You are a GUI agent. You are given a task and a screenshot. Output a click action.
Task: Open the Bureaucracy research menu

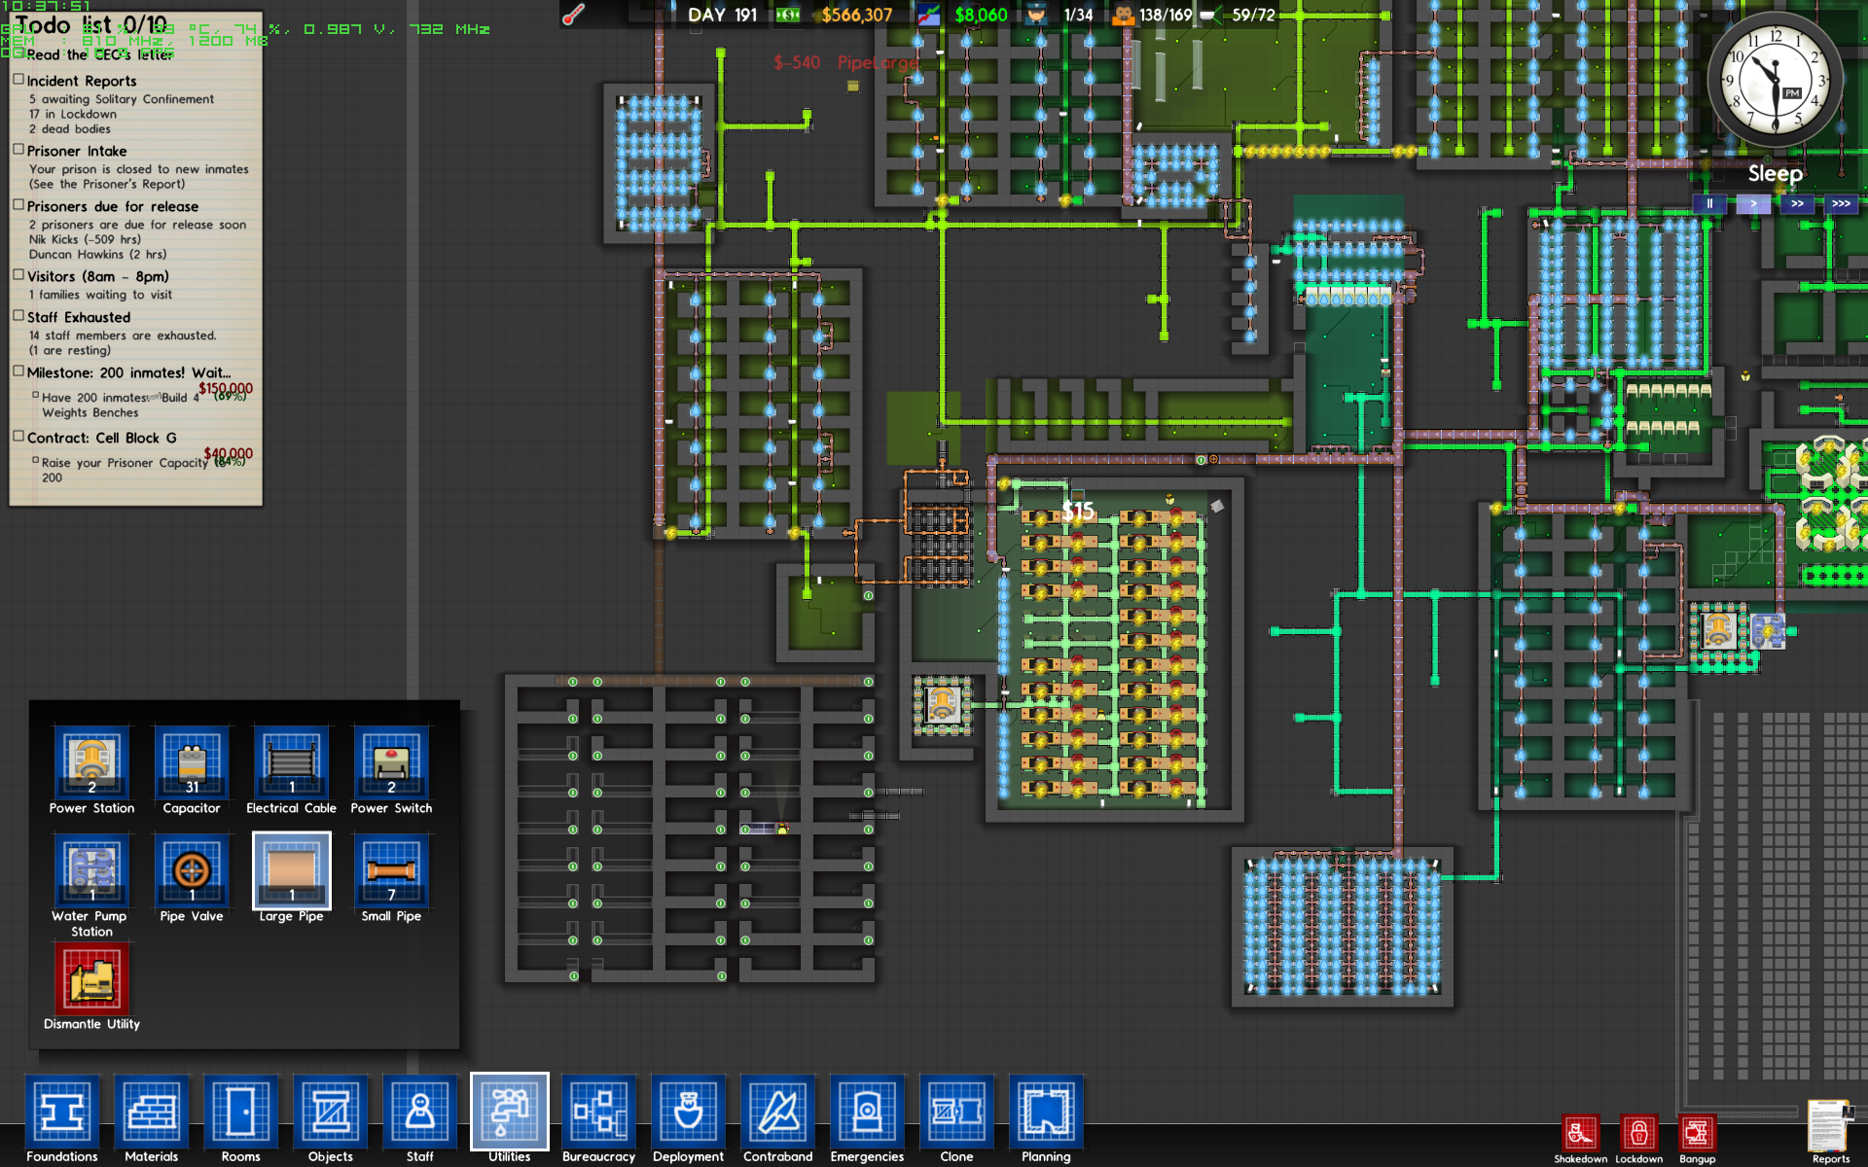(599, 1110)
